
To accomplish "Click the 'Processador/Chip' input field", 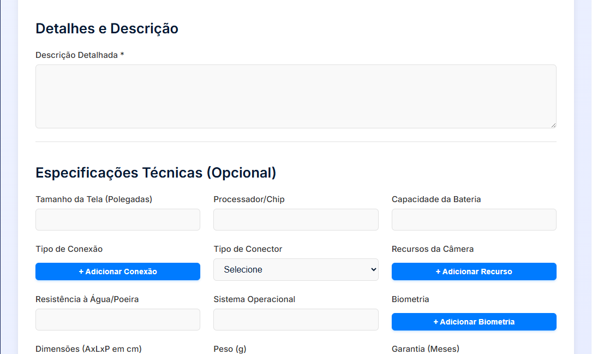I will [296, 219].
